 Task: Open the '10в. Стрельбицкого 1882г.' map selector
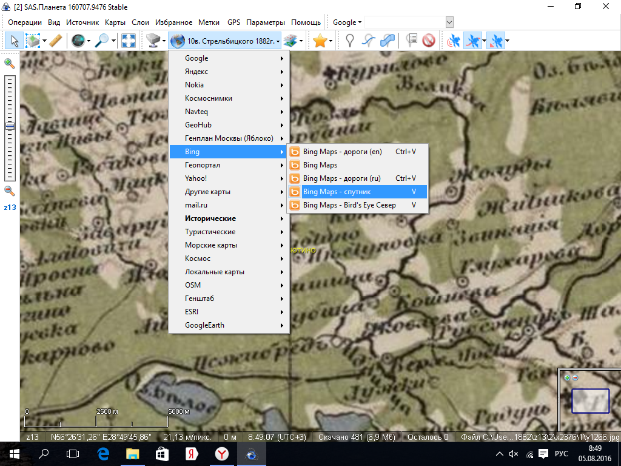pyautogui.click(x=225, y=41)
